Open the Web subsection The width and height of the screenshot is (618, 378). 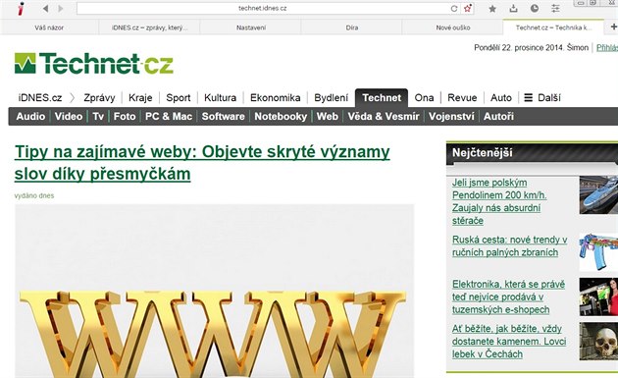point(327,117)
